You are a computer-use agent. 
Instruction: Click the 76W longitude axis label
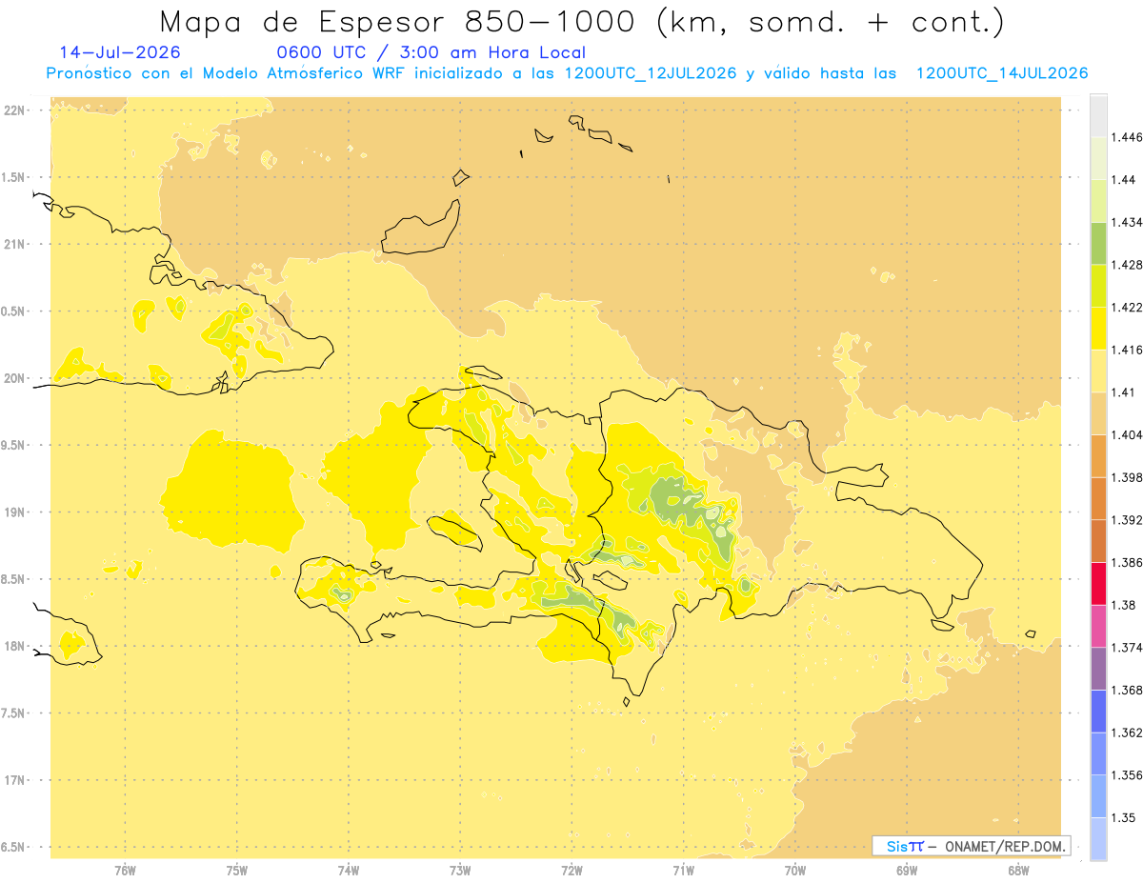[x=125, y=871]
